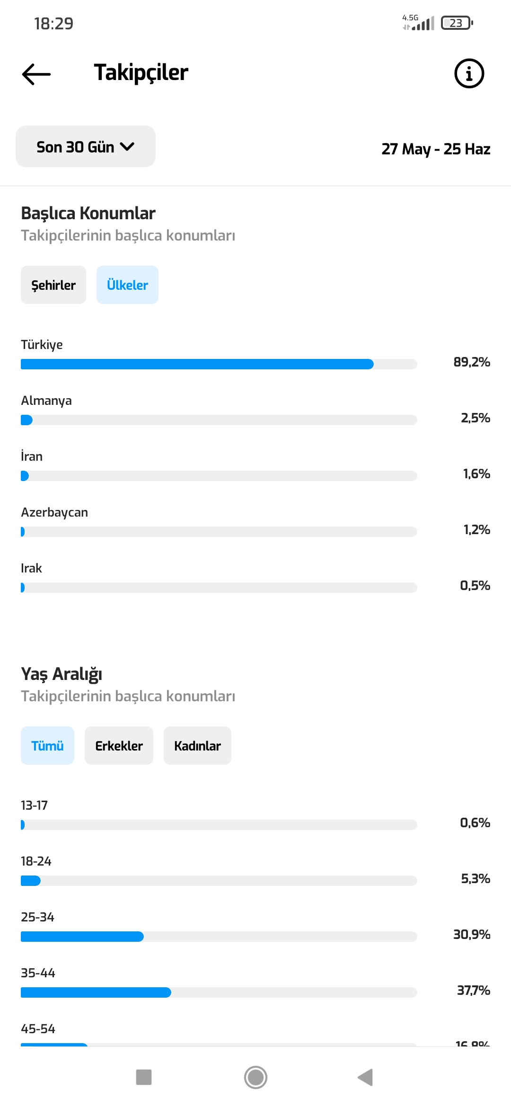Select the Tümü filter
Screen dimensions: 511x1108
pos(47,746)
